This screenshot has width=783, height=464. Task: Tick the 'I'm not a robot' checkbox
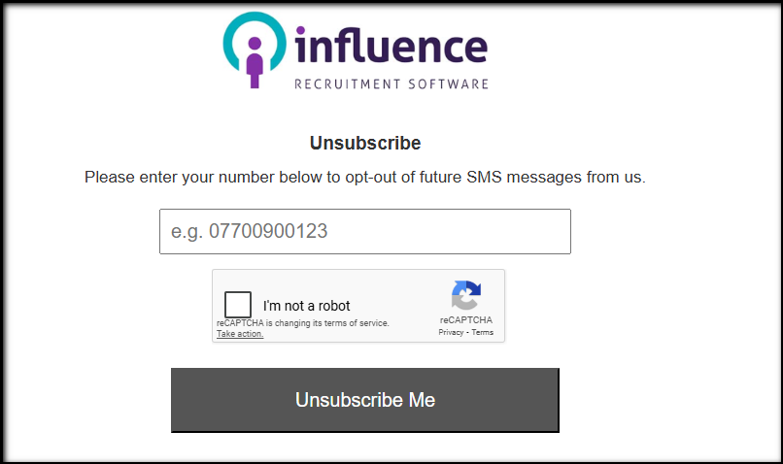pyautogui.click(x=238, y=305)
